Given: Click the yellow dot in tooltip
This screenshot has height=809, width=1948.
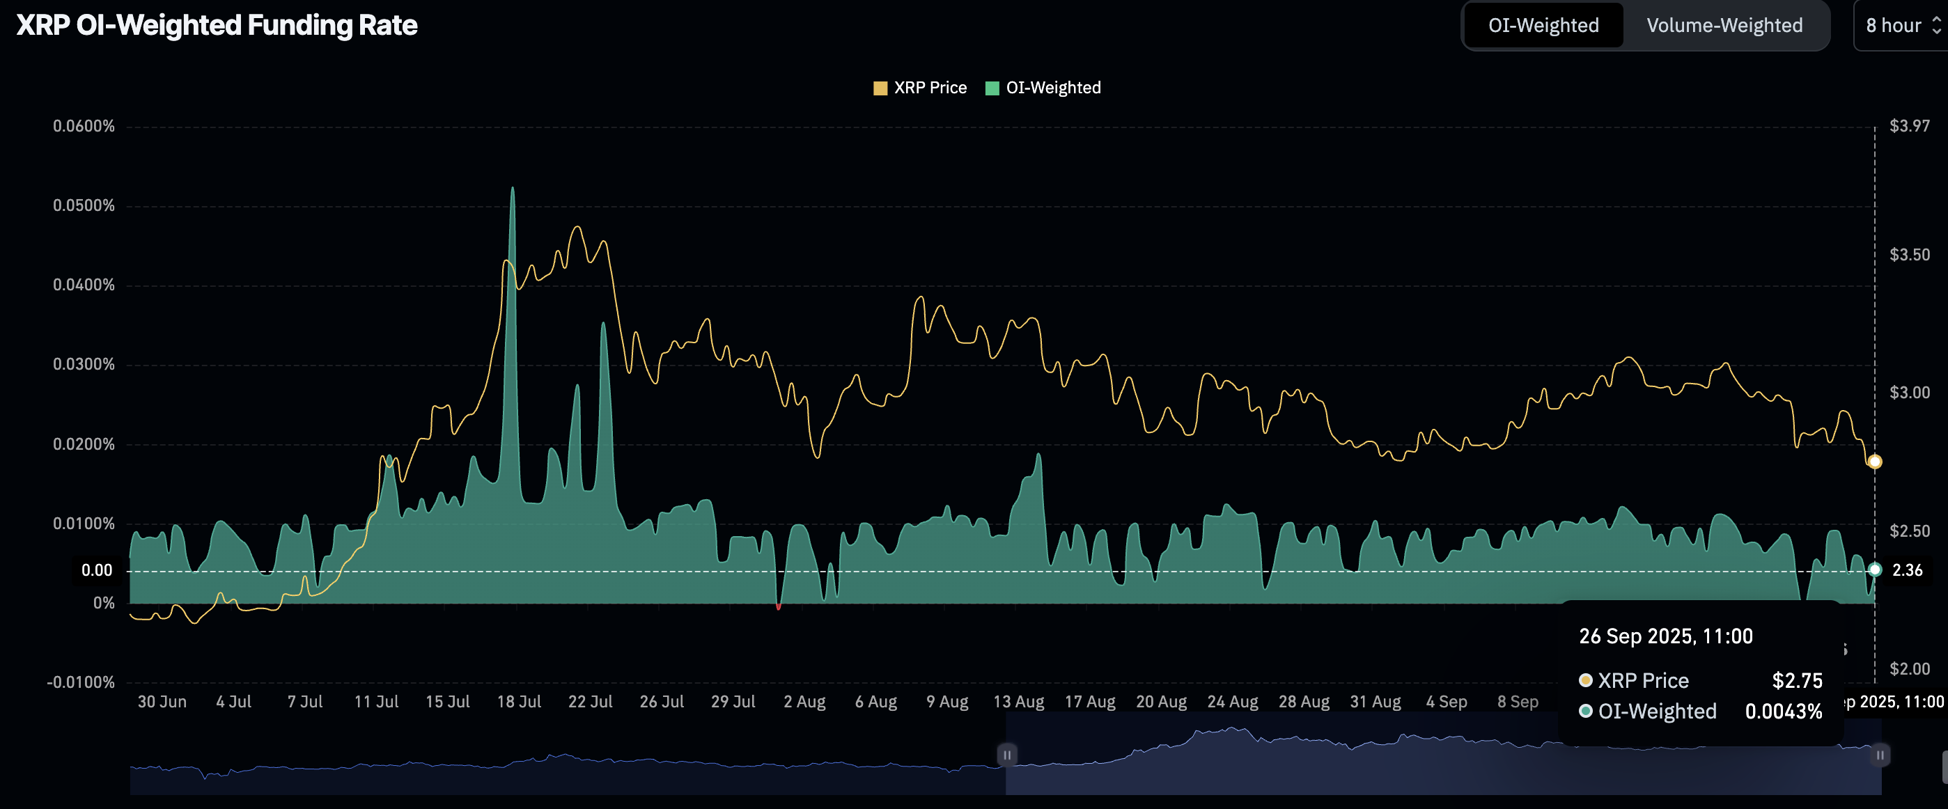Looking at the screenshot, I should tap(1586, 680).
